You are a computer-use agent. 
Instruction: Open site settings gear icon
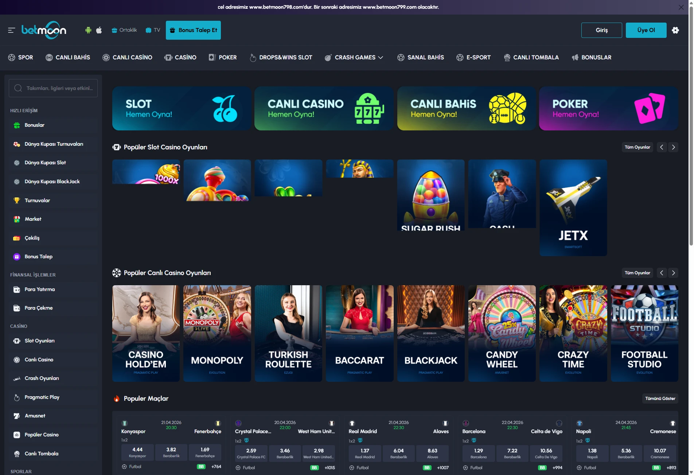pos(675,30)
